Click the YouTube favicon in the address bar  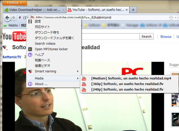(x=32, y=17)
